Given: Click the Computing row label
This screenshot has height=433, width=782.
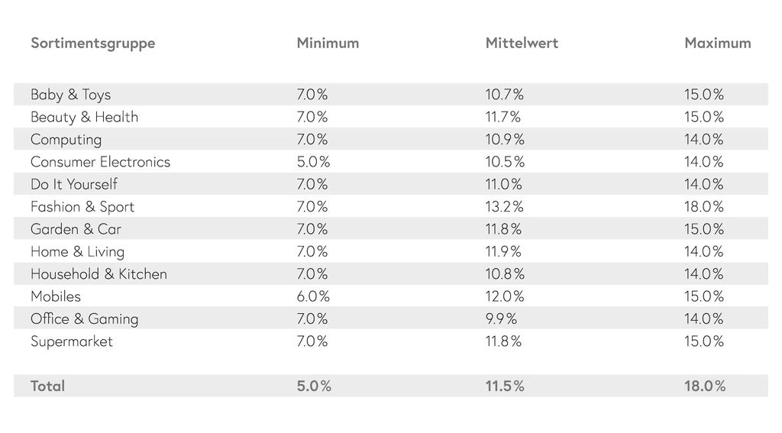Looking at the screenshot, I should point(66,139).
